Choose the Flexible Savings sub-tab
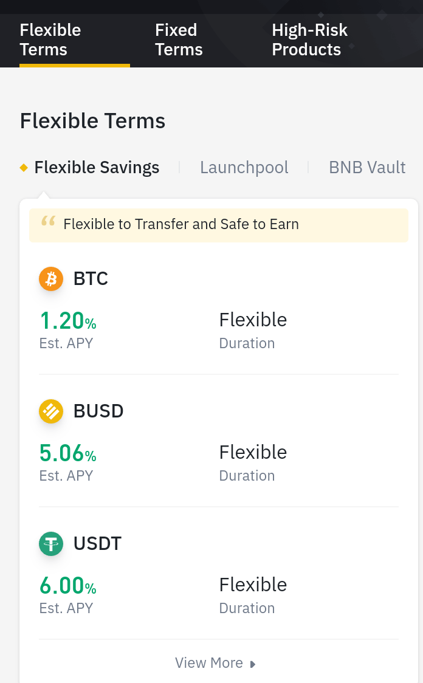 coord(97,167)
